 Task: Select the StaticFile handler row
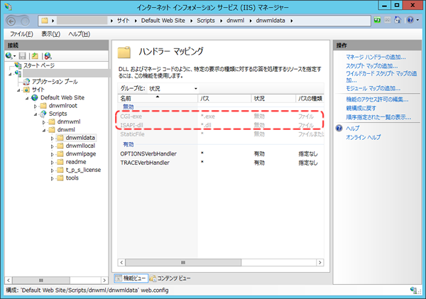click(x=221, y=134)
